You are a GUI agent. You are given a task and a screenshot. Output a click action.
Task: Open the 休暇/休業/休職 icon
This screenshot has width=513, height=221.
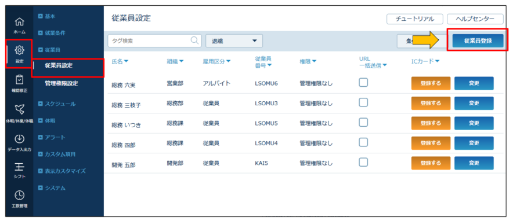point(20,110)
